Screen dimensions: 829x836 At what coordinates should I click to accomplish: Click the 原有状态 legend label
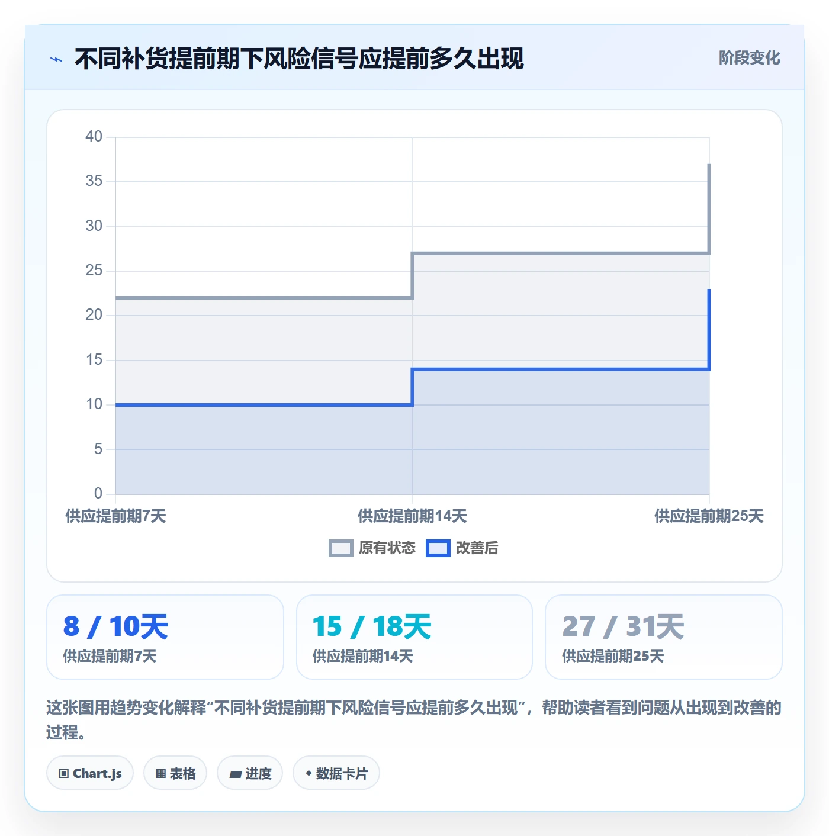click(387, 548)
